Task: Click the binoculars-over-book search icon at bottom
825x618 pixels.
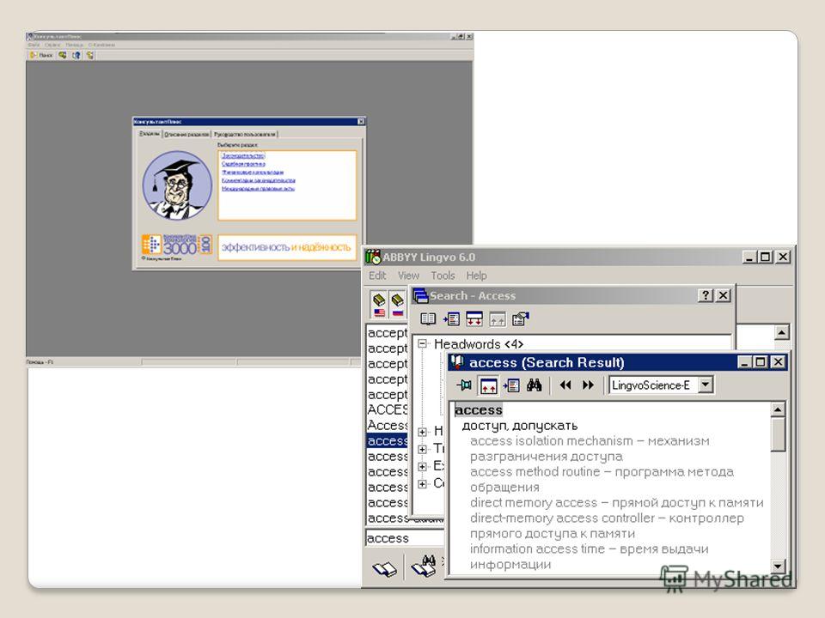Action: click(424, 566)
